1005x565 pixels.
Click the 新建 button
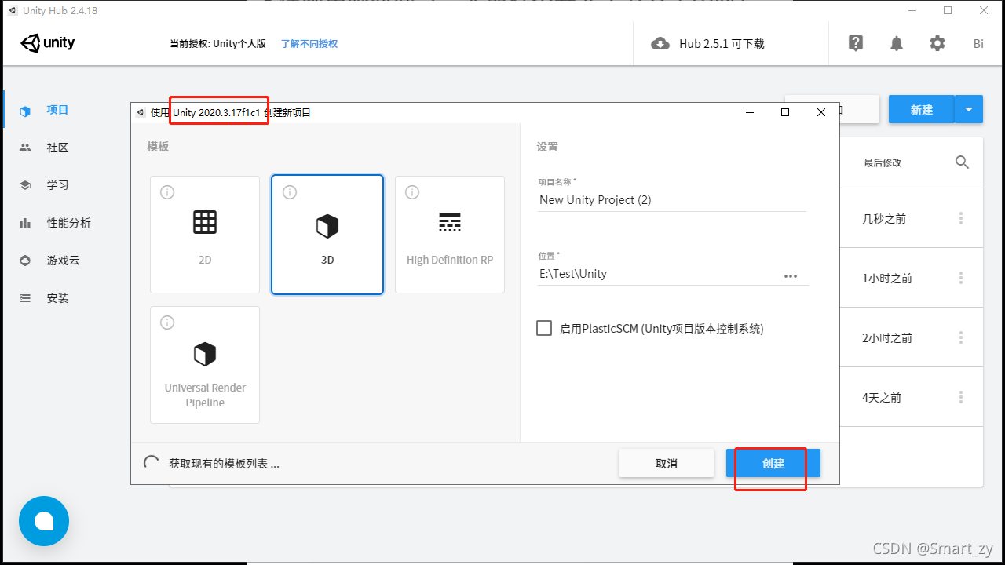pos(922,110)
